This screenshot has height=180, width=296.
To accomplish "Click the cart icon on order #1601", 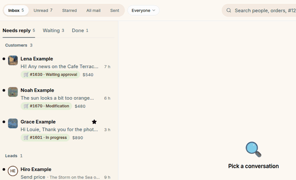I will (x=26, y=138).
